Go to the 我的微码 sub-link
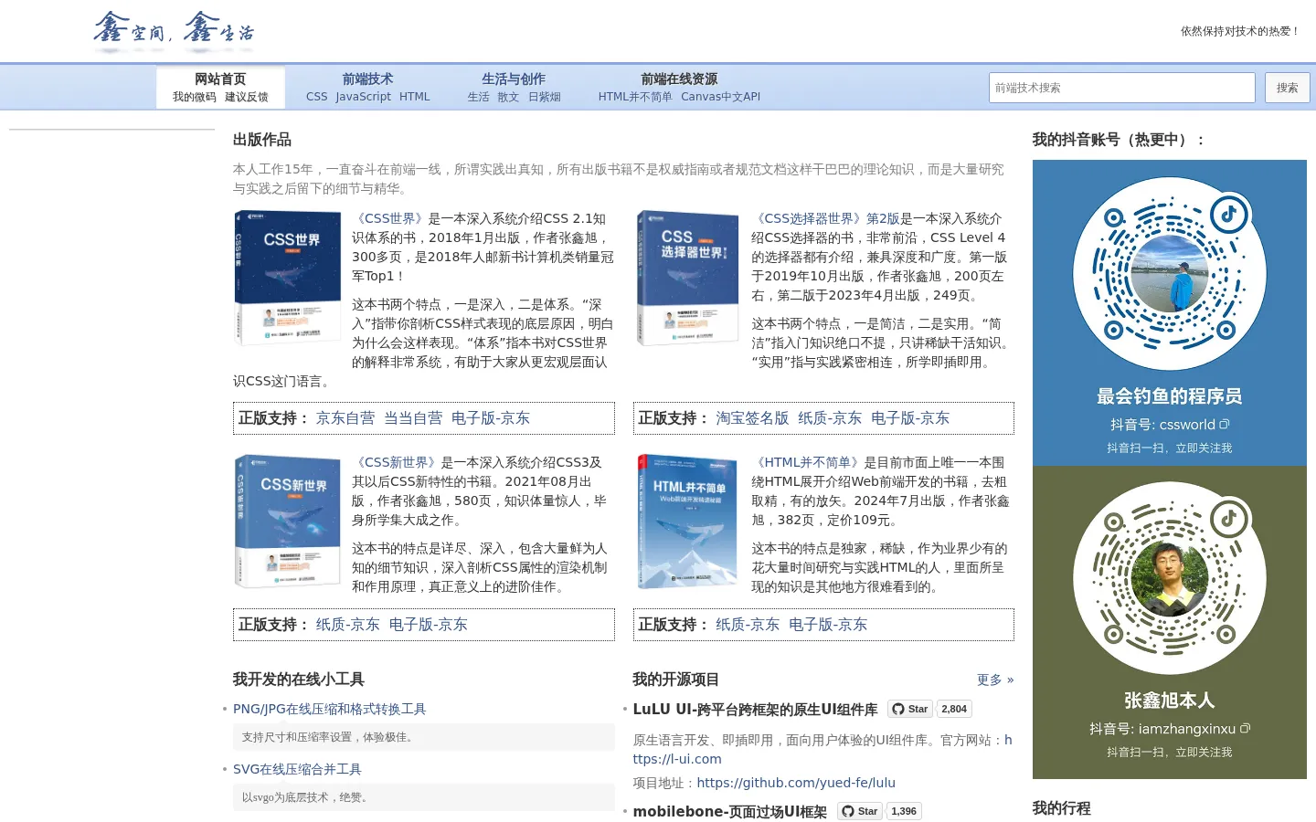Screen dimensions: 1316x822 [x=195, y=97]
